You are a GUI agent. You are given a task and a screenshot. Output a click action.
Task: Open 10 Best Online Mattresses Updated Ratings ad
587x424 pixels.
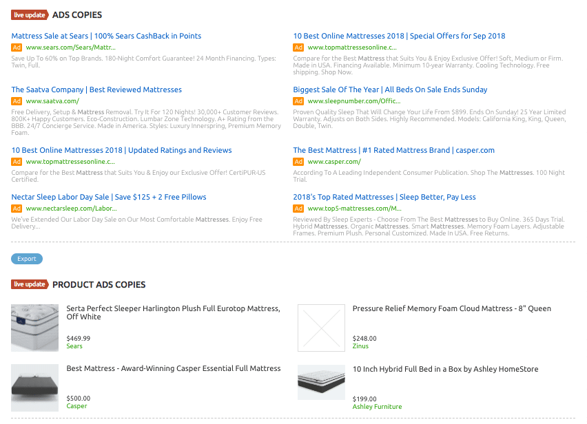pos(122,150)
